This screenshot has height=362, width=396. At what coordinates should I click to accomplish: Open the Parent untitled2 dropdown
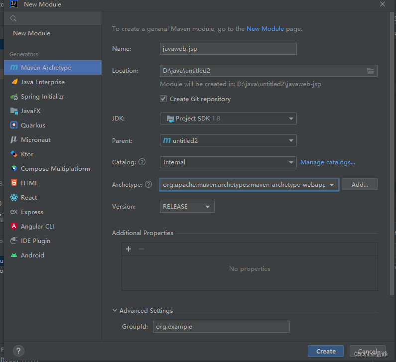[x=228, y=140]
